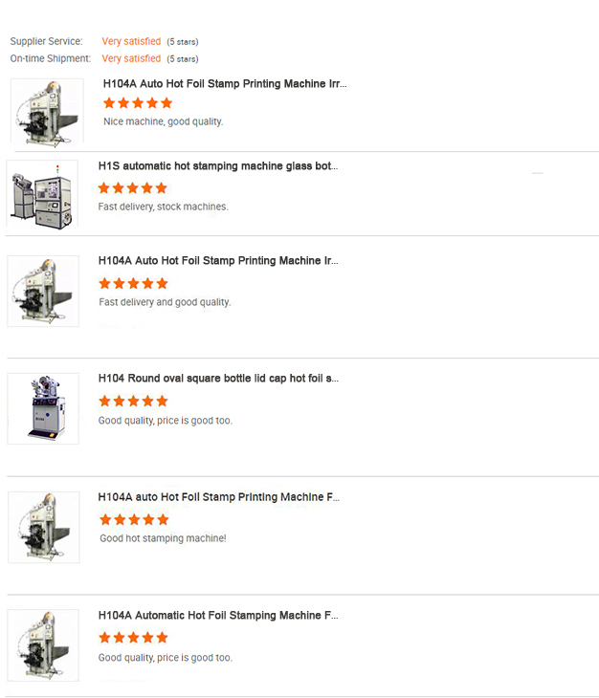The width and height of the screenshot is (599, 698).
Task: Open H104A auto Hot Foil Stamp Printing Machine F... link
Action: tap(218, 497)
